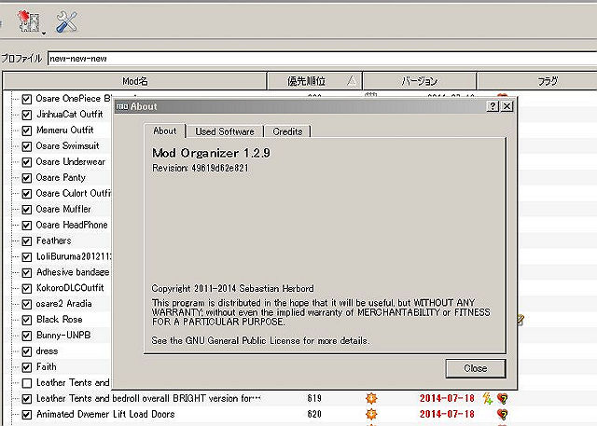597x426 pixels.
Task: Uncheck the Osare Muffler checkbox
Action: [27, 209]
